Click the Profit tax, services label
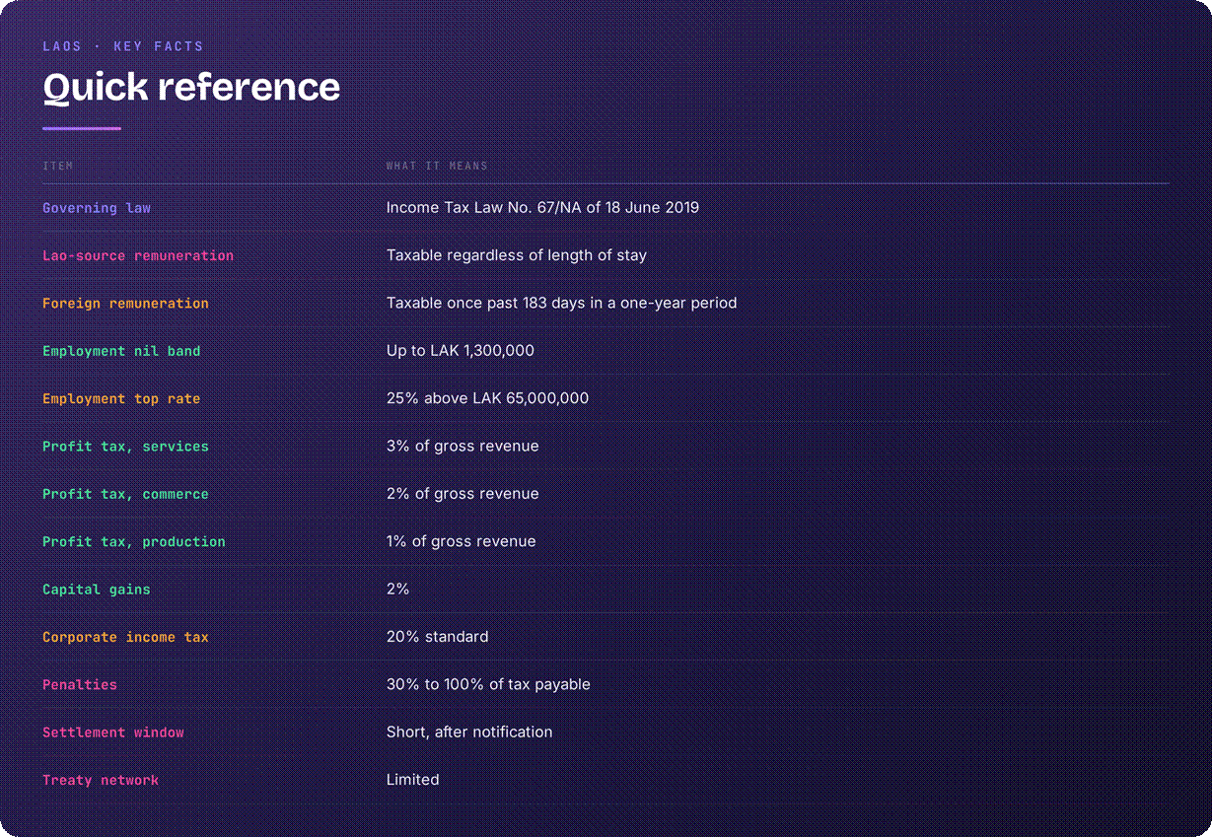 (125, 447)
